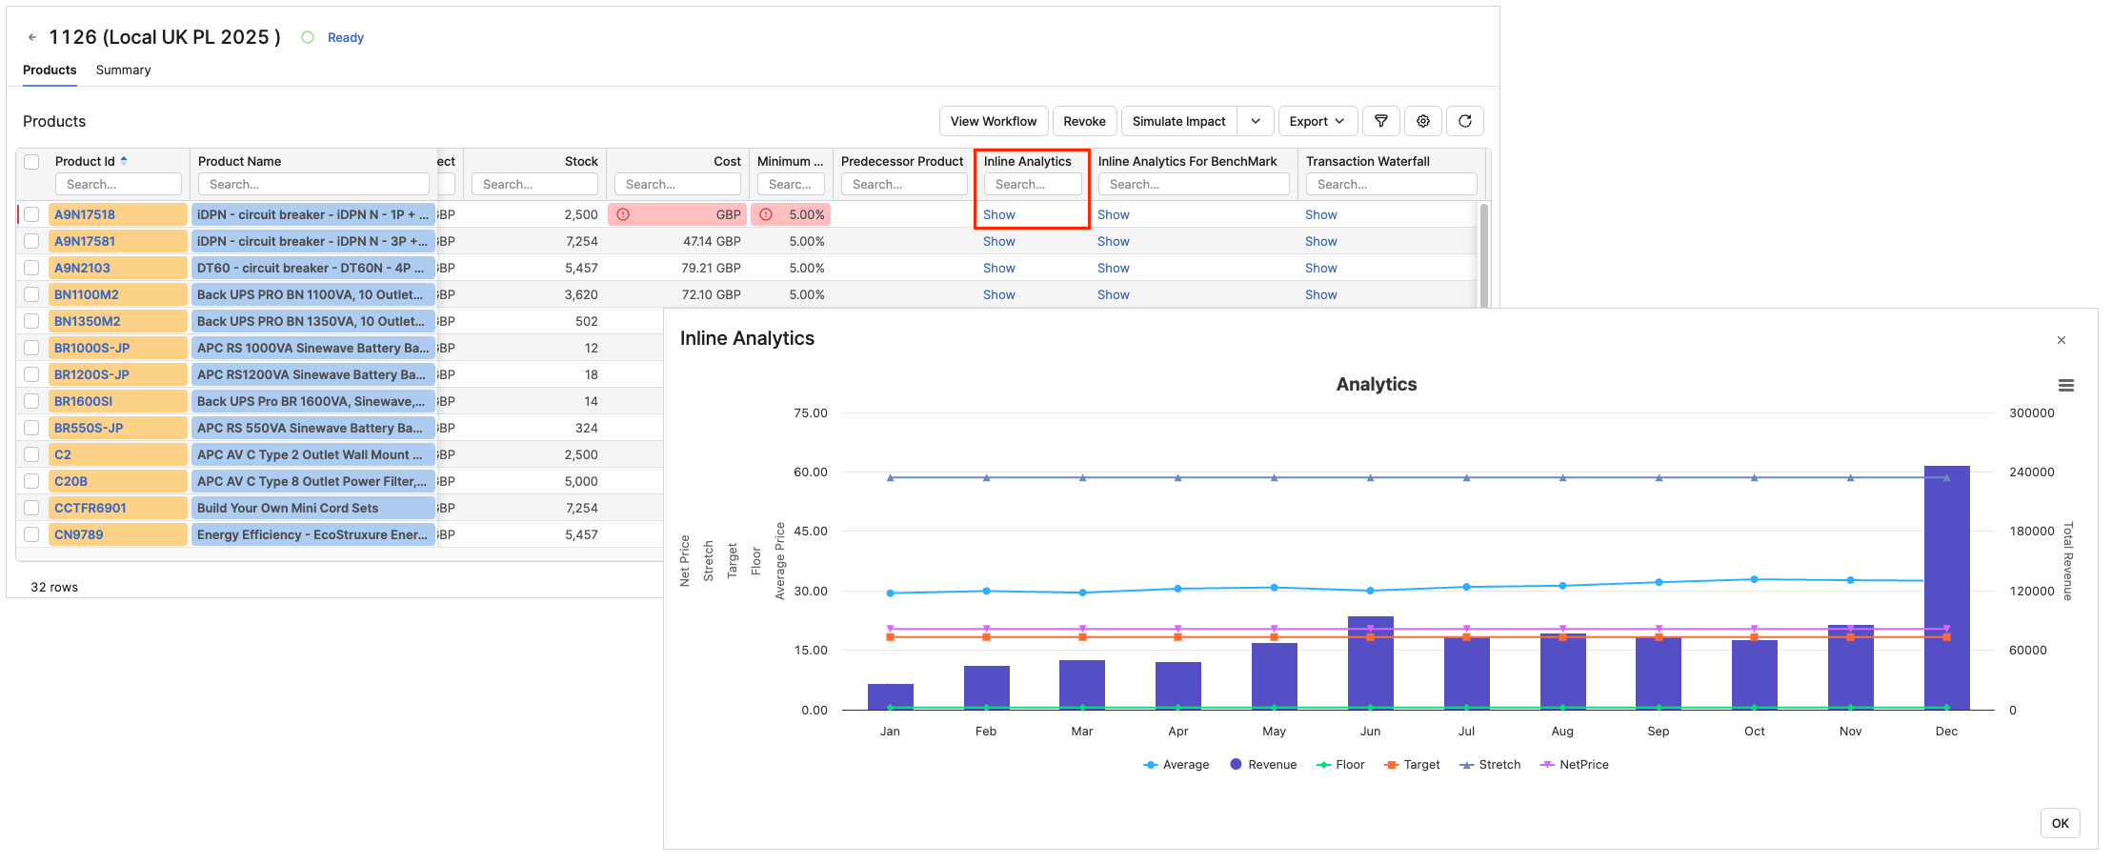Image resolution: width=2112 pixels, height=864 pixels.
Task: Expand the Simulate Impact dropdown arrow
Action: coord(1256,121)
